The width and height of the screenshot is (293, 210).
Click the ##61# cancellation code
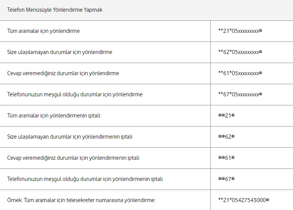coord(227,158)
